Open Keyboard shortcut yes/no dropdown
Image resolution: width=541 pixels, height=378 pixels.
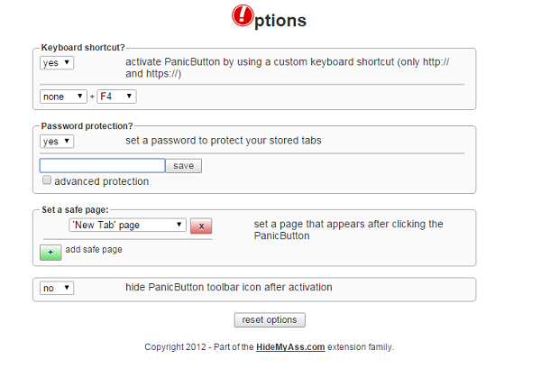[57, 63]
